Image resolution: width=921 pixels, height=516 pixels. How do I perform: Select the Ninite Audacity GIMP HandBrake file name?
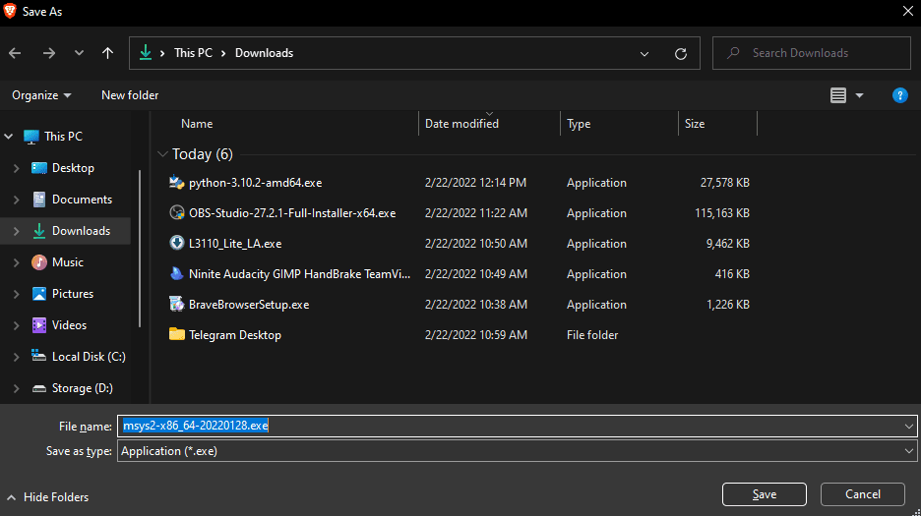299,274
